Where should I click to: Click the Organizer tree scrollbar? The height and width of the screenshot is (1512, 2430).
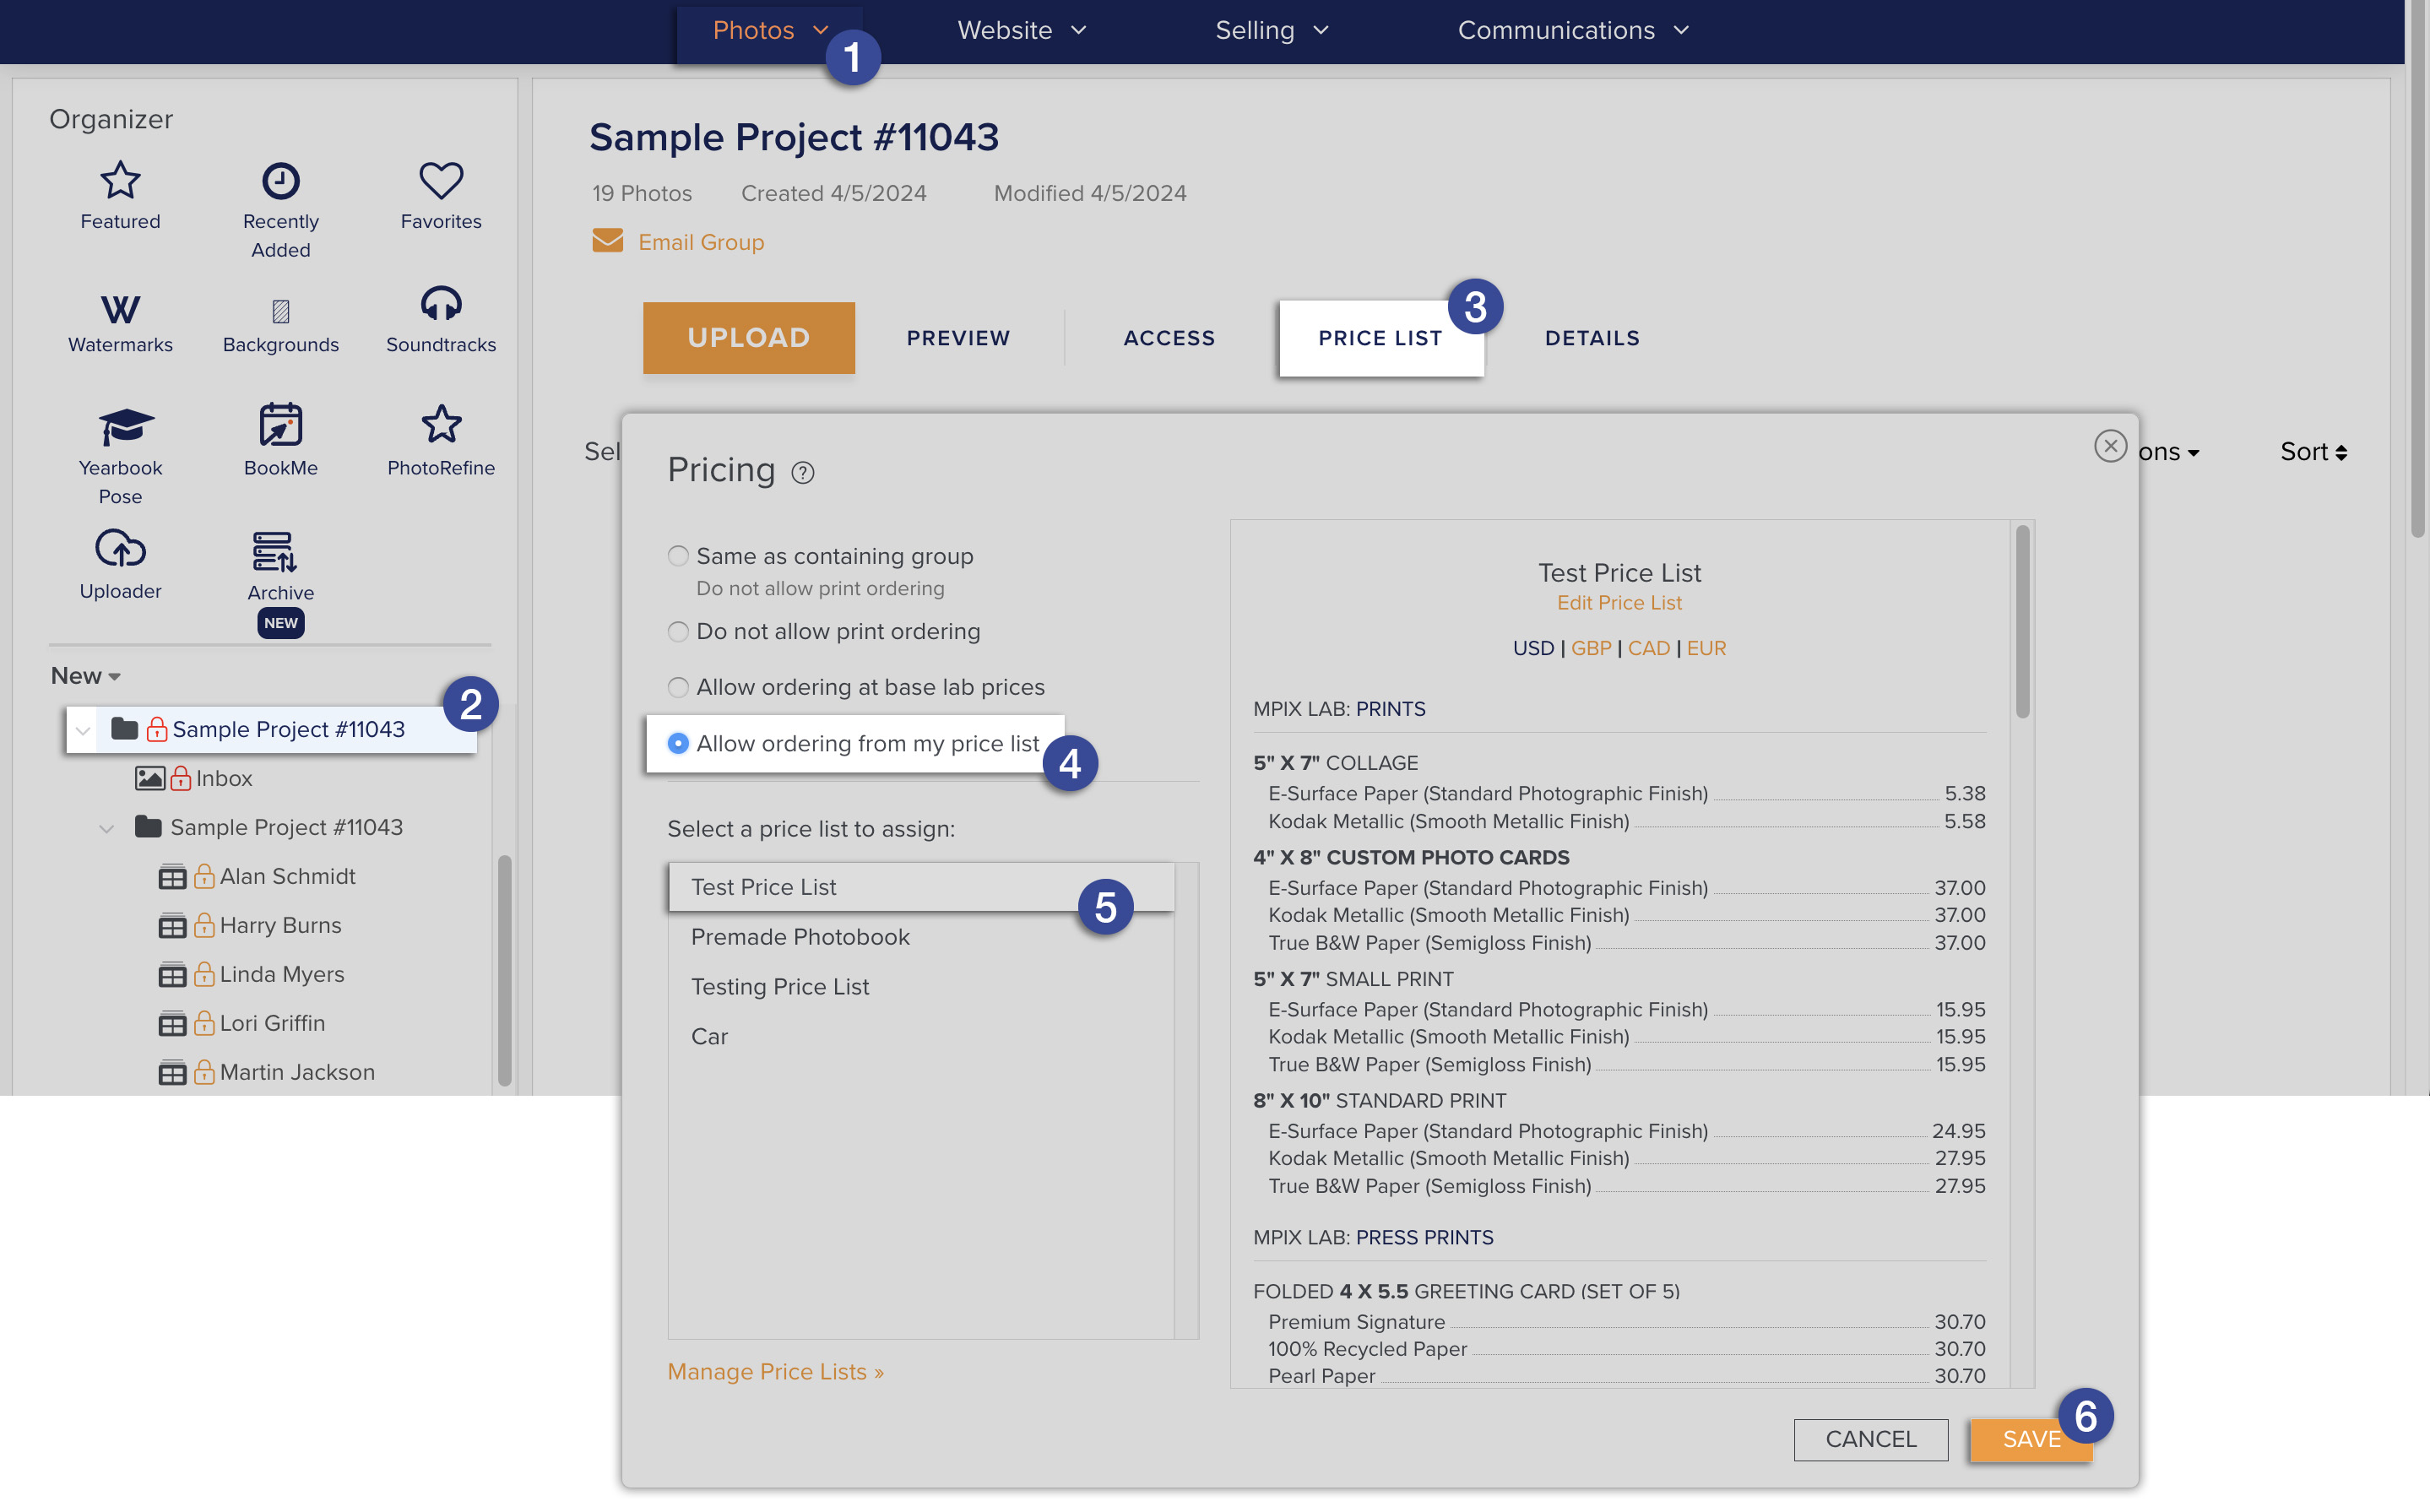(504, 970)
